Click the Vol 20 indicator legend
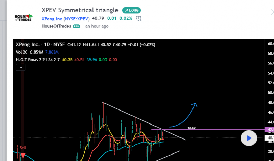274x161 pixels. tap(22, 52)
